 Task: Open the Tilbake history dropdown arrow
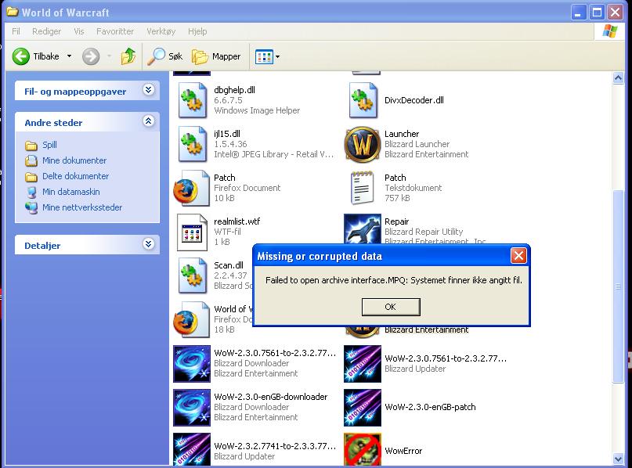coord(70,56)
